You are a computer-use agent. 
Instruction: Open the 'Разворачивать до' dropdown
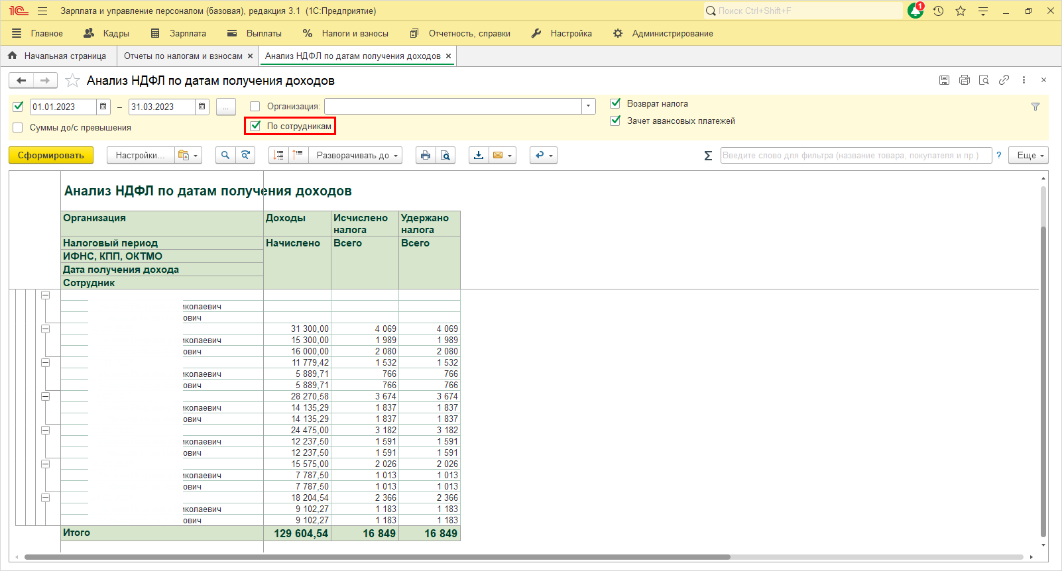pos(357,155)
